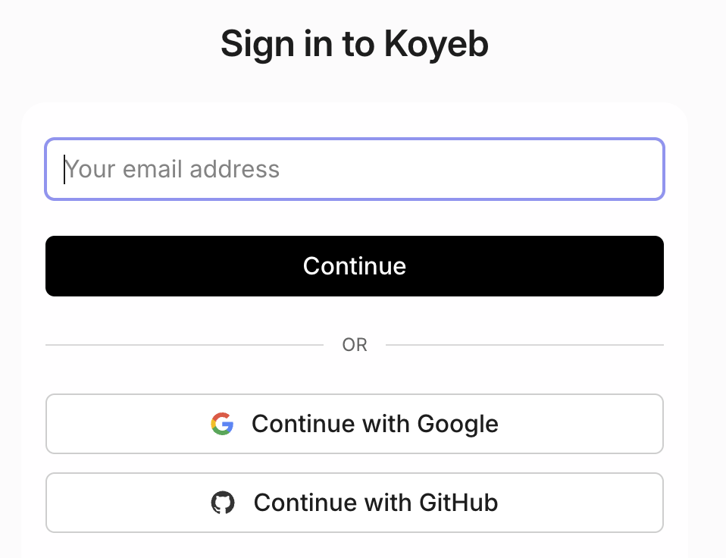Click the "Sign in to Koyeb" heading
This screenshot has height=558, width=726.
[355, 44]
